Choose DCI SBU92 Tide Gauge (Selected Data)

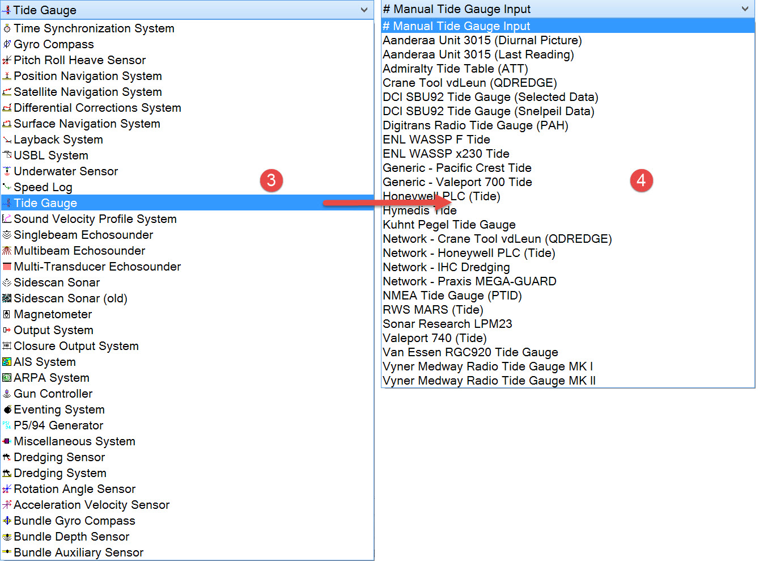568,97
